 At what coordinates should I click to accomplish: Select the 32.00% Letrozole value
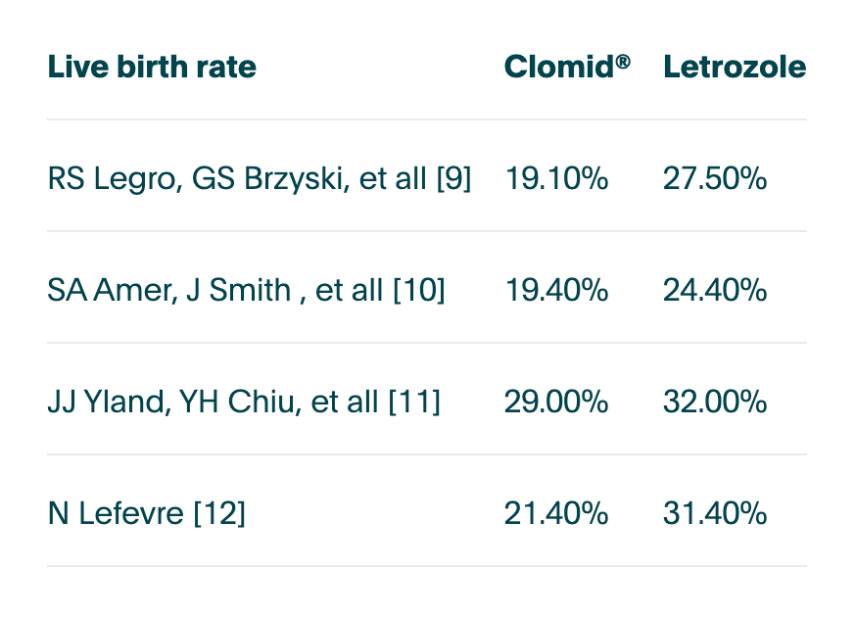pyautogui.click(x=715, y=402)
